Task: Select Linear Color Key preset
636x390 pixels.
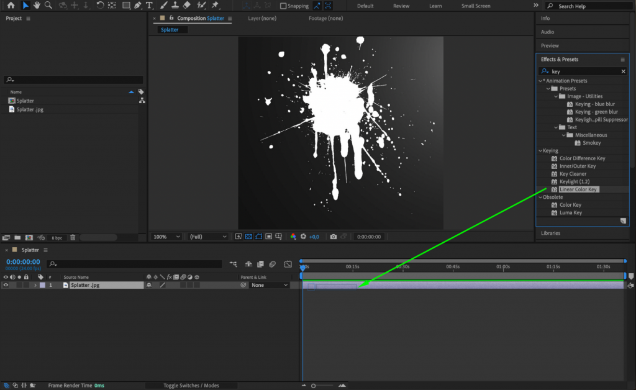Action: click(x=578, y=189)
